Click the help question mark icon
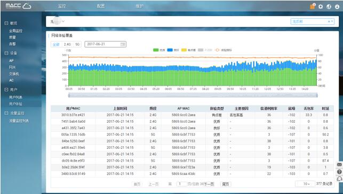The width and height of the screenshot is (343, 194). (x=339, y=172)
